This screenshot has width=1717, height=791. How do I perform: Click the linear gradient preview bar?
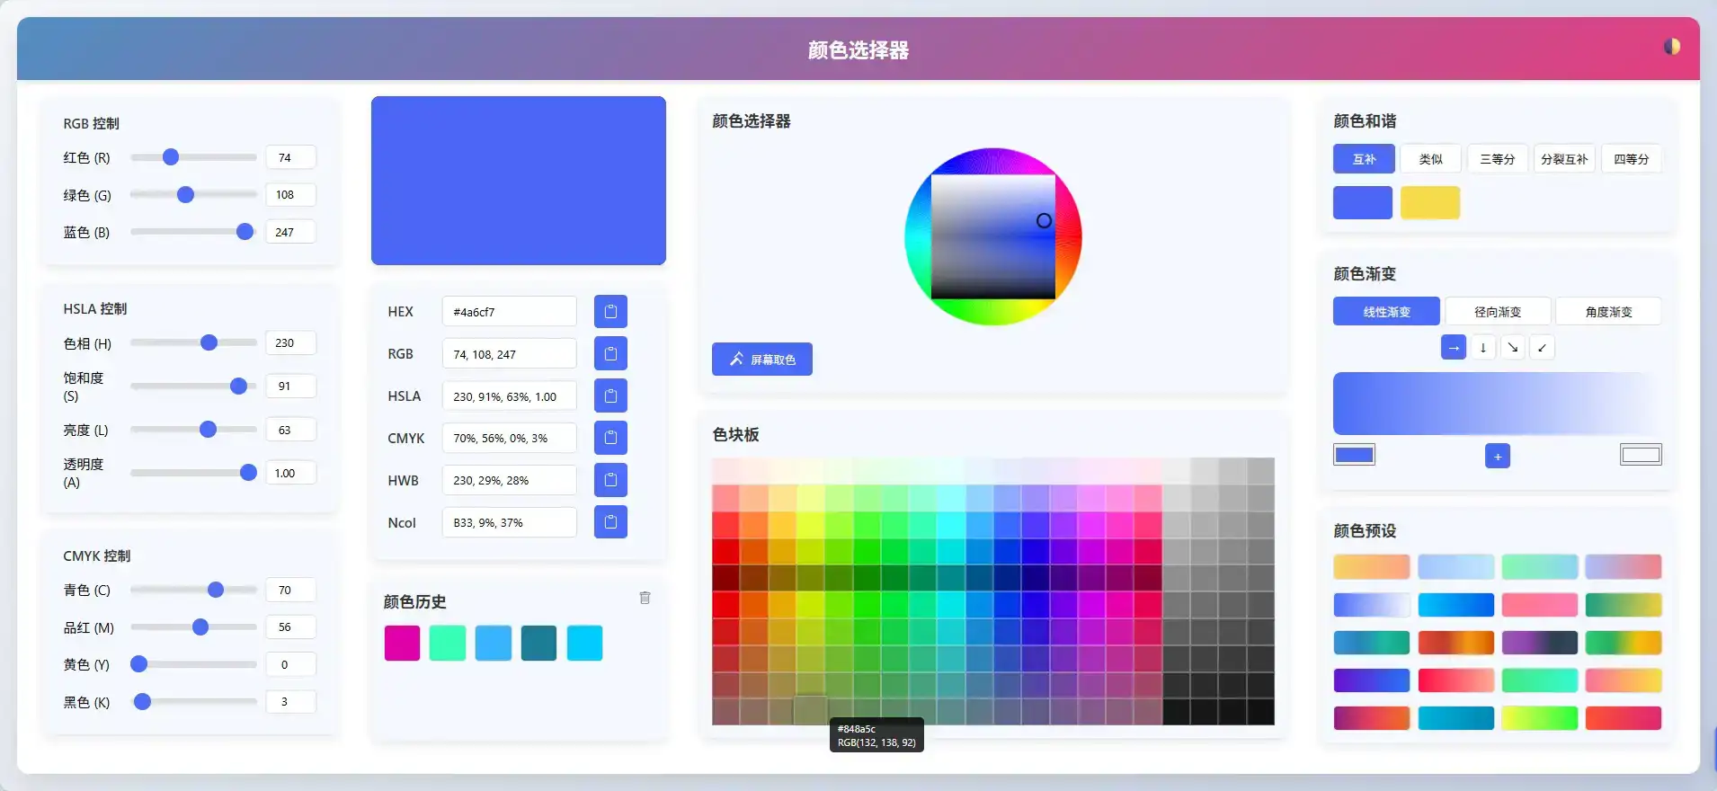1498,403
